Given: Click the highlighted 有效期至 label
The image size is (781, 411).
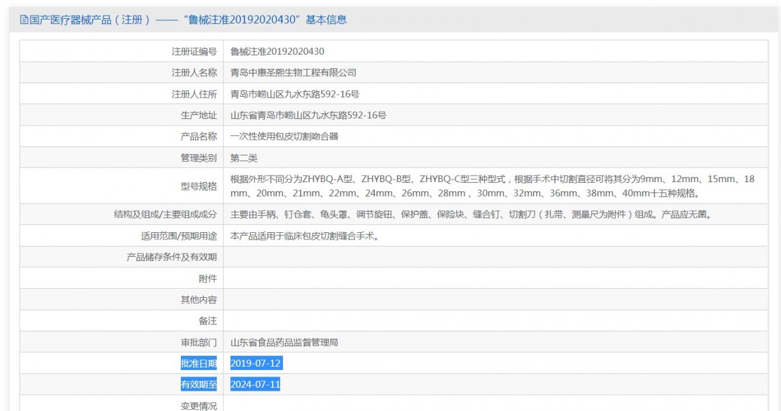Looking at the screenshot, I should pos(199,384).
